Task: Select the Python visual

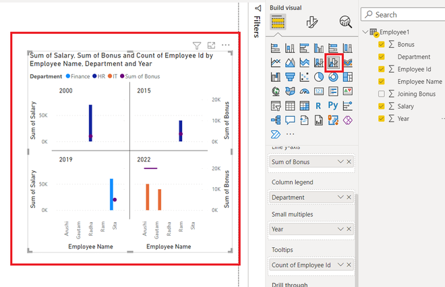Action: (x=333, y=105)
